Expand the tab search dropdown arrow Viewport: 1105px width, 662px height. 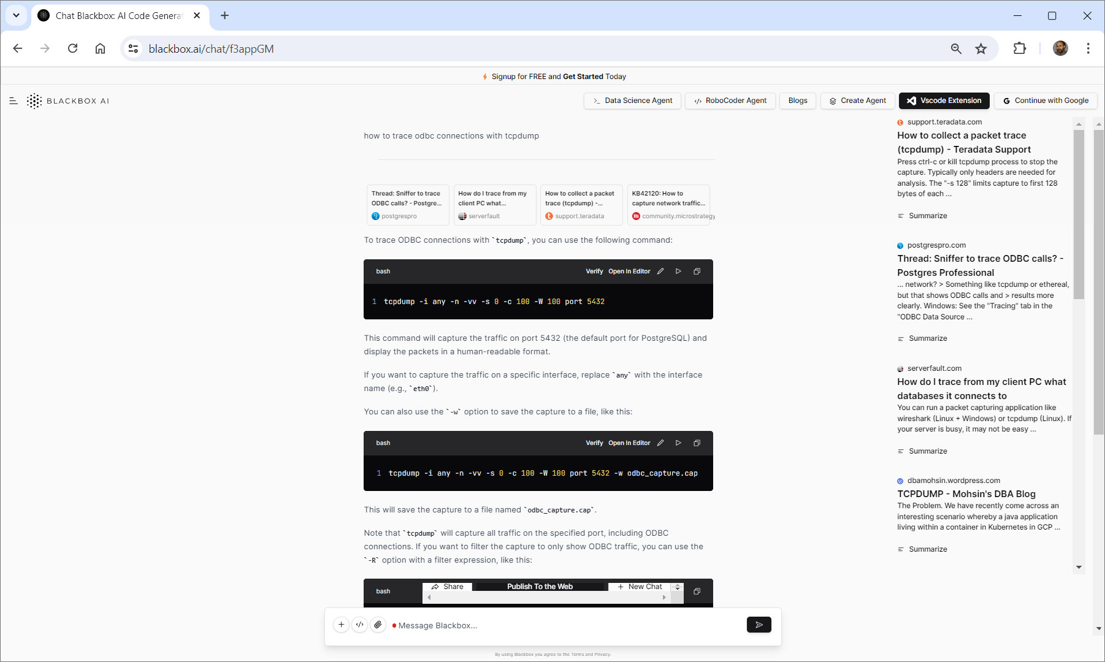point(17,15)
